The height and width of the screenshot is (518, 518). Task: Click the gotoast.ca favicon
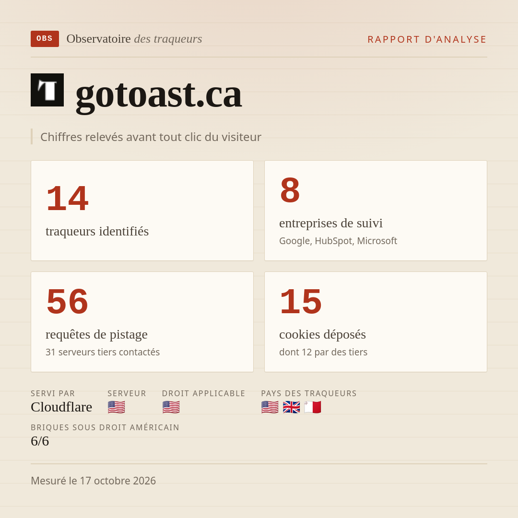pos(47,90)
